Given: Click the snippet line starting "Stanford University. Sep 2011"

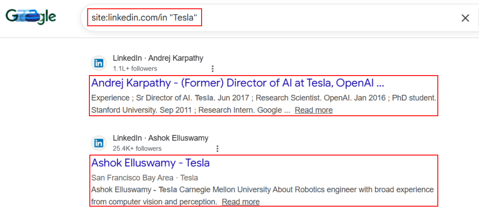Looking at the screenshot, I should click(190, 110).
